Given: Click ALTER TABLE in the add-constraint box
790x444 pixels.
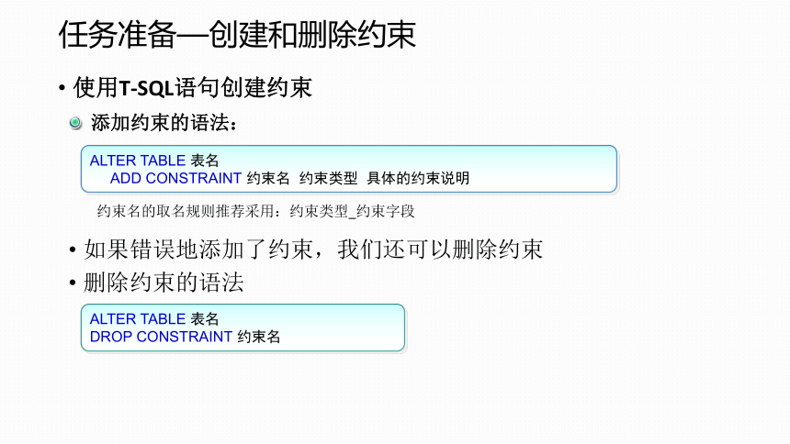Looking at the screenshot, I should pyautogui.click(x=138, y=161).
